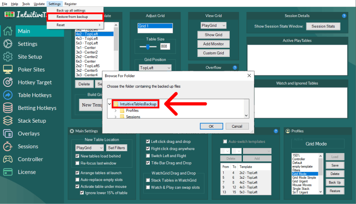Click the Show Grid button
Image resolution: width=356 pixels, height=204 pixels.
coord(214,35)
